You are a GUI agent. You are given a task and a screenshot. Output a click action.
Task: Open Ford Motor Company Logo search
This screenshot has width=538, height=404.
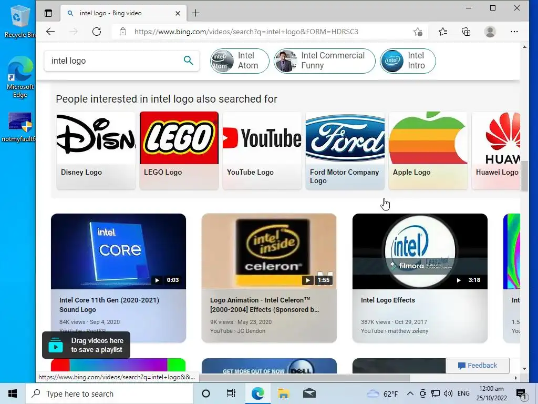click(x=345, y=150)
